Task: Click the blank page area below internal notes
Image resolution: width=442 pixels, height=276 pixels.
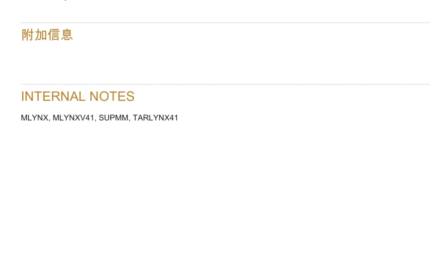Action: click(225, 197)
